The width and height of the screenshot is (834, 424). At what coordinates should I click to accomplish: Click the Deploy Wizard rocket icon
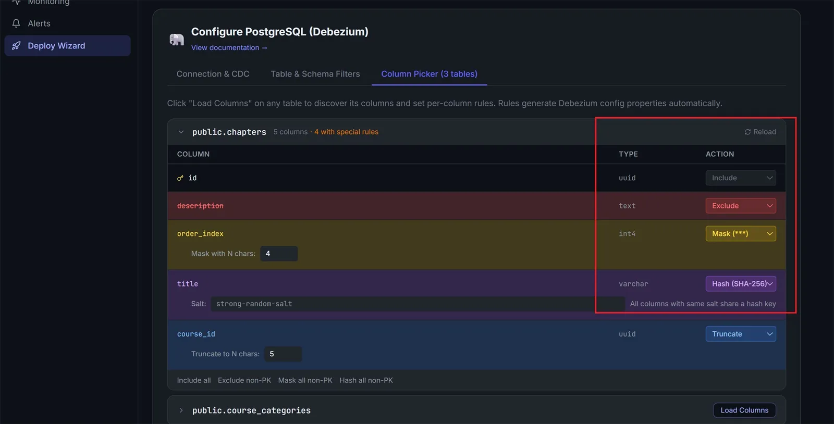click(16, 46)
